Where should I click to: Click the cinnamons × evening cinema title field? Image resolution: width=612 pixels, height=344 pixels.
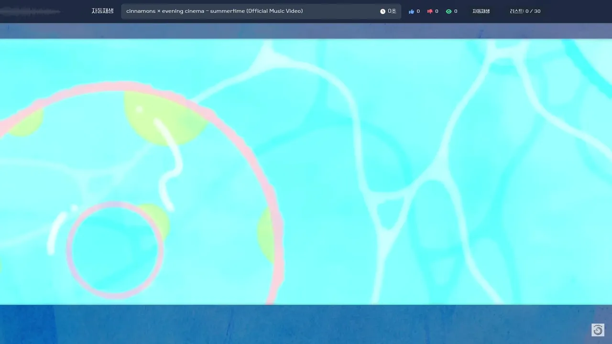261,11
